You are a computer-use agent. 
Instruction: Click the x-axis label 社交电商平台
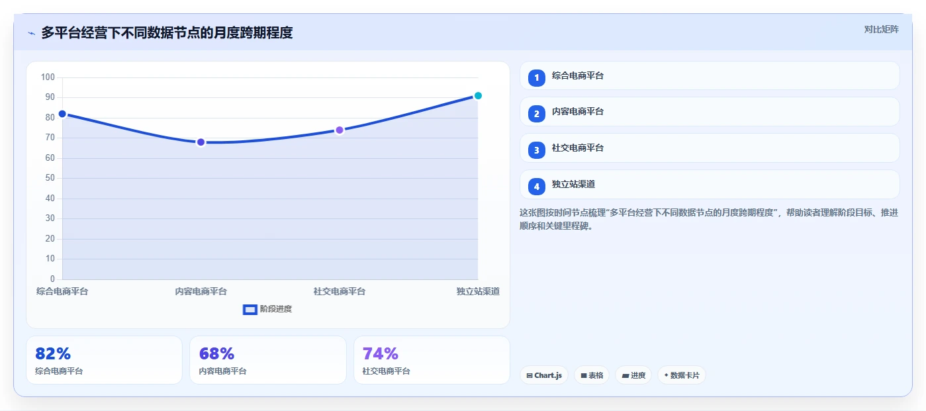click(x=340, y=291)
